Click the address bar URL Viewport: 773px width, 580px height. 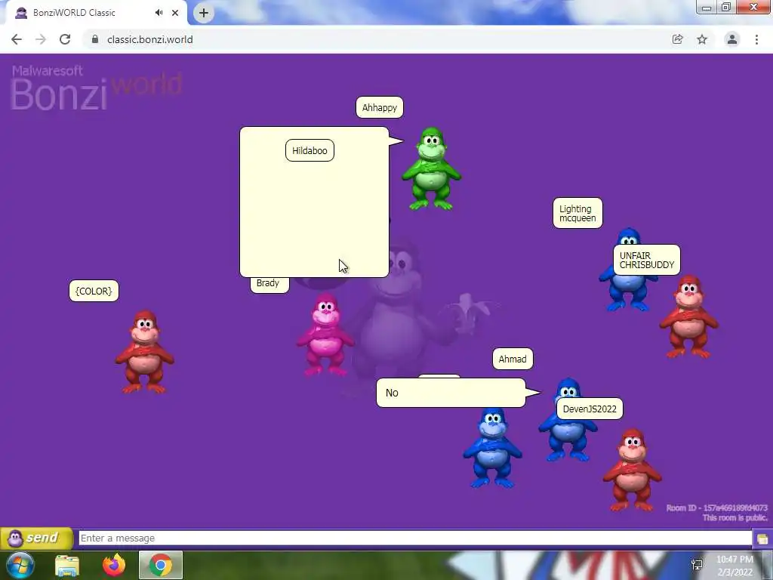(x=150, y=39)
